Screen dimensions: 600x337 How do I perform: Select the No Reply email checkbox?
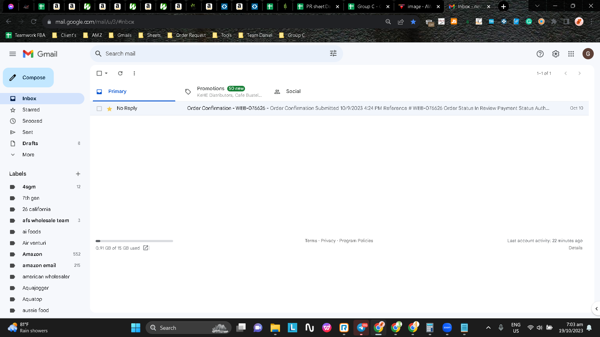coord(99,109)
